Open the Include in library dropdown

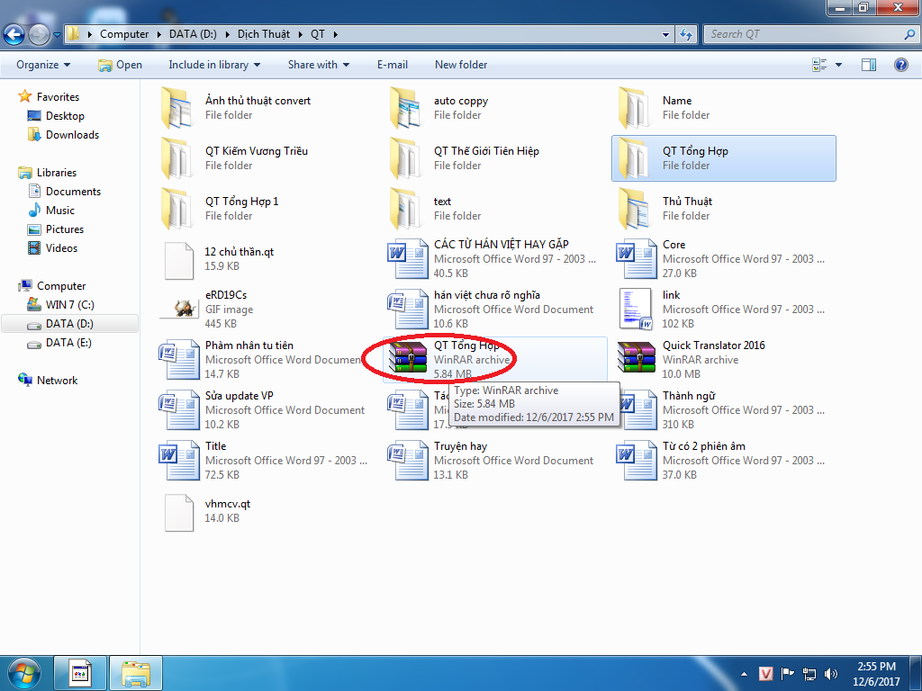click(x=214, y=65)
